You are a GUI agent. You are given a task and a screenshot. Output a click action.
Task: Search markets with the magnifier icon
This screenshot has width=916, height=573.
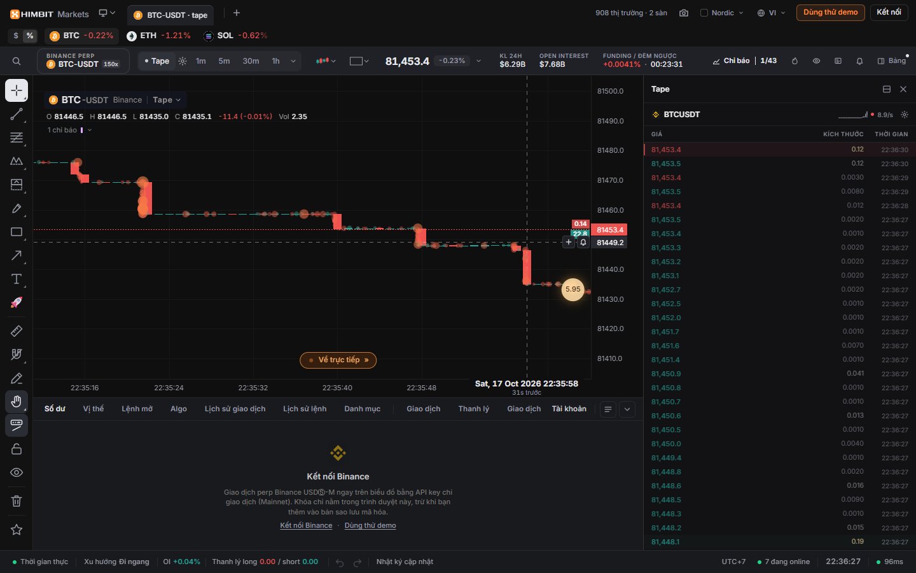(x=17, y=61)
